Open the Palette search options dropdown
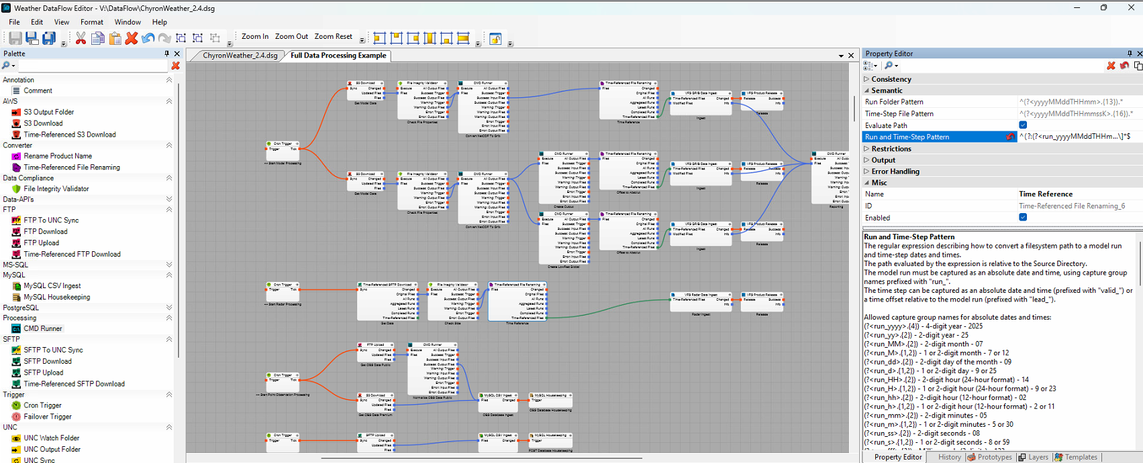The image size is (1143, 463). point(9,66)
